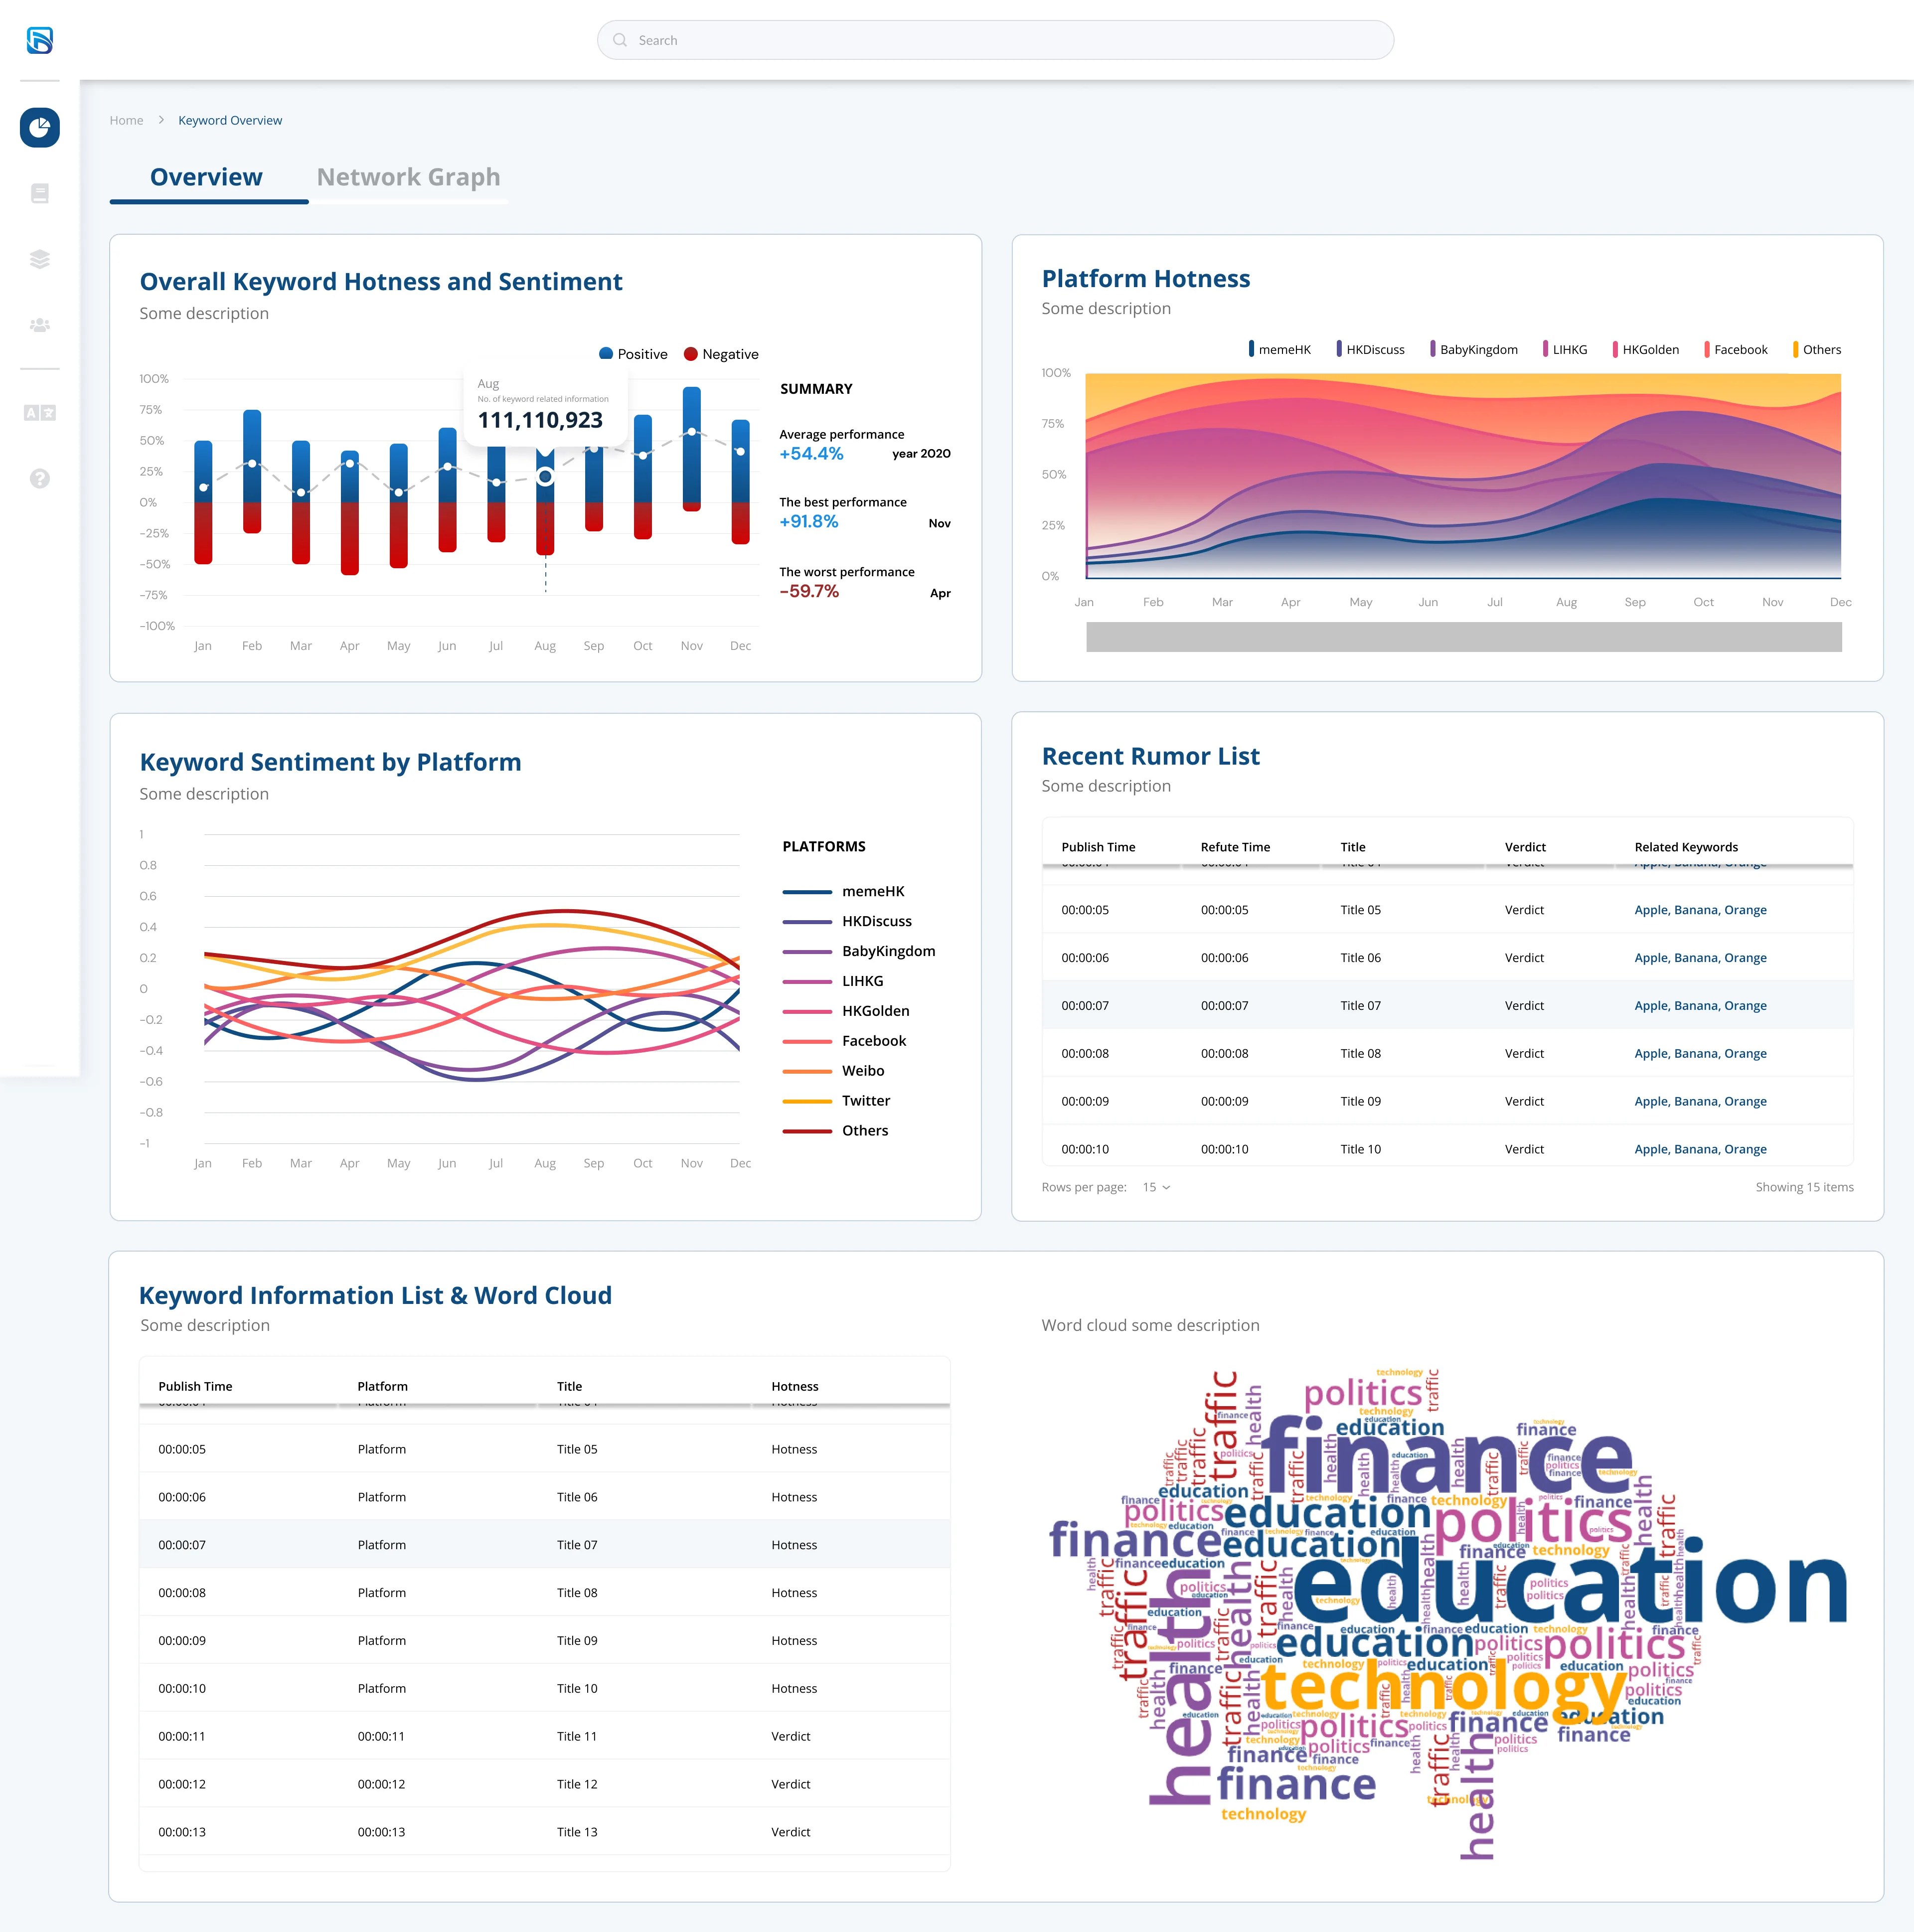Open the help question mark icon
Viewport: 1914px width, 1932px height.
click(40, 479)
